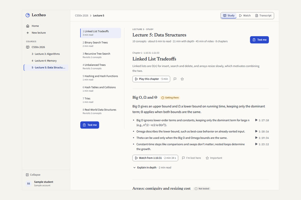Viewport: 301px width, 200px height.
Task: Play the 1:23:12 timestamp
Action: [x=262, y=144]
